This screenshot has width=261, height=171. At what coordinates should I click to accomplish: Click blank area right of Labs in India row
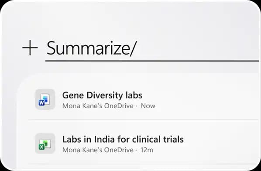pyautogui.click(x=221, y=144)
